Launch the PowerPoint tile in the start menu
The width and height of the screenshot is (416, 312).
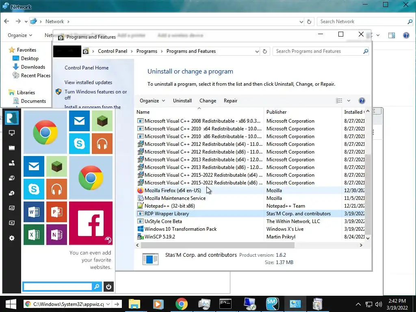[56, 212]
